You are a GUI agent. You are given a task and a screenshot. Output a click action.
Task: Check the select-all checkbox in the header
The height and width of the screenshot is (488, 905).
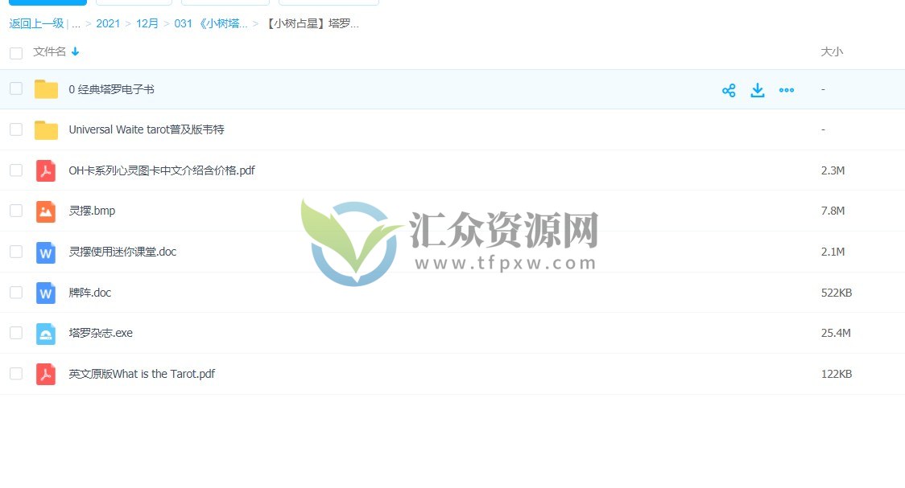click(16, 52)
